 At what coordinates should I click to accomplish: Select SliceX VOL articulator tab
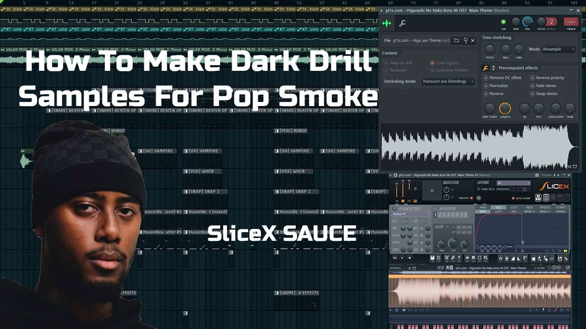(x=499, y=207)
